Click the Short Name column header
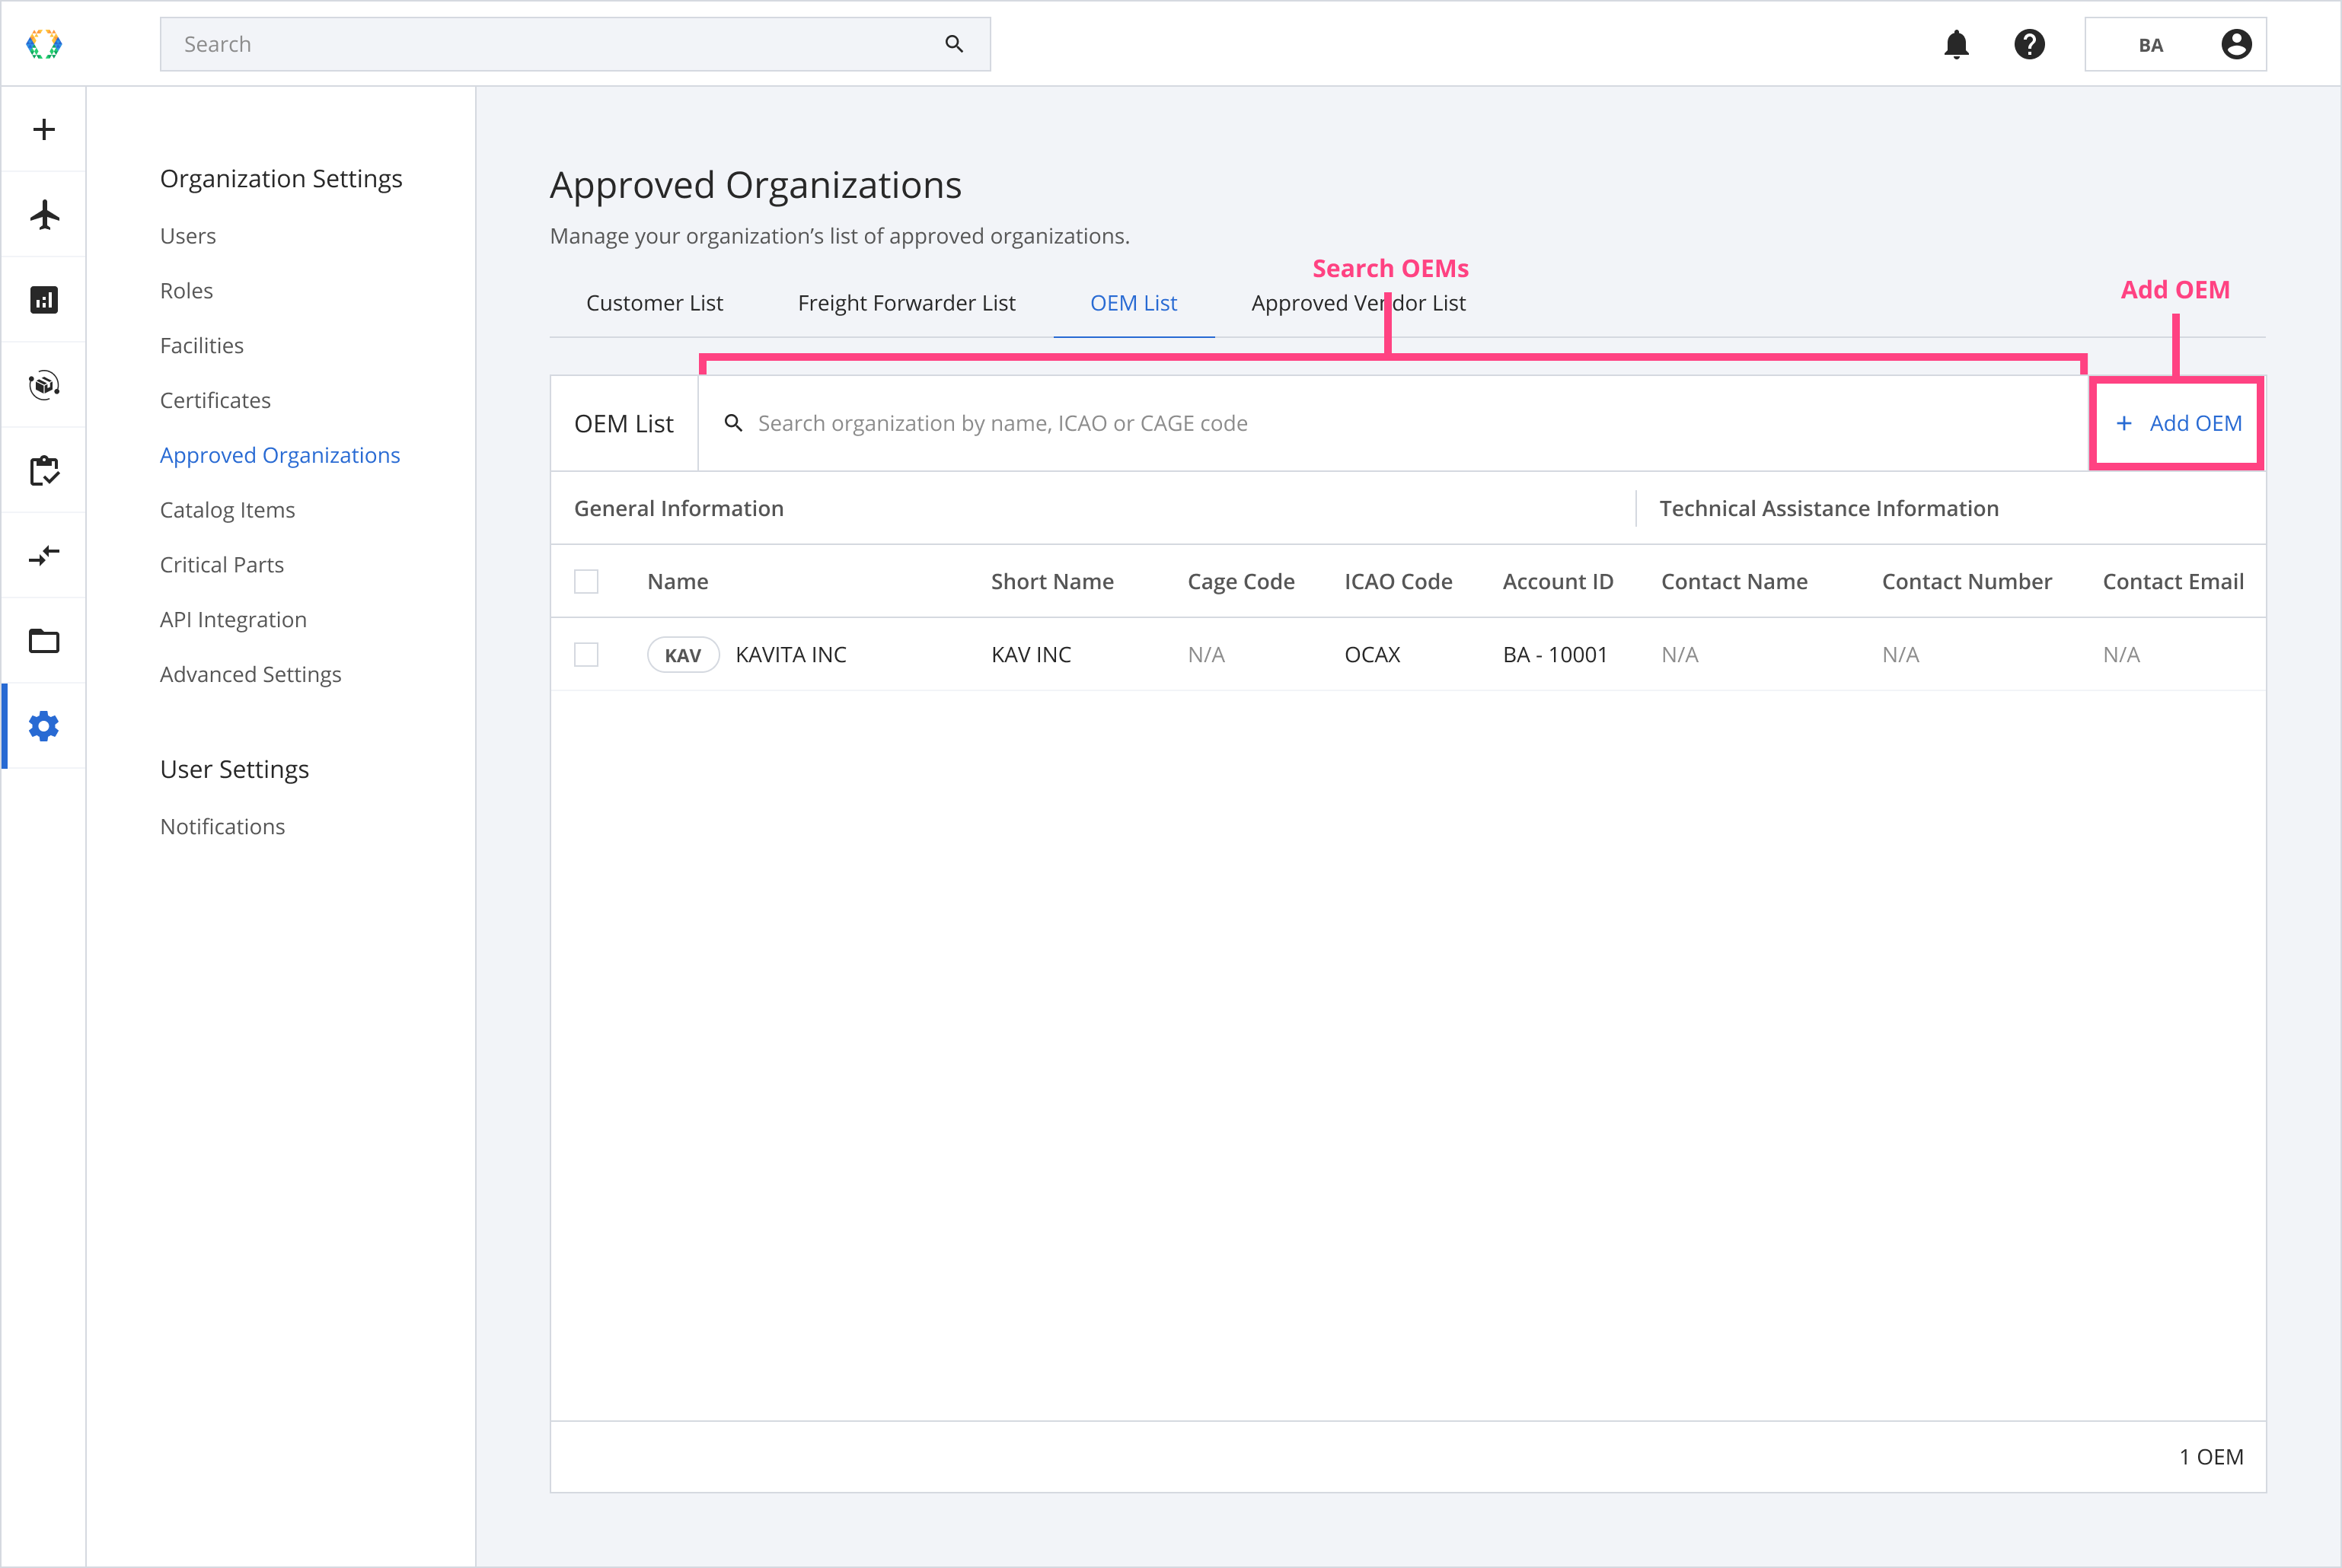The image size is (2342, 1568). (1052, 582)
